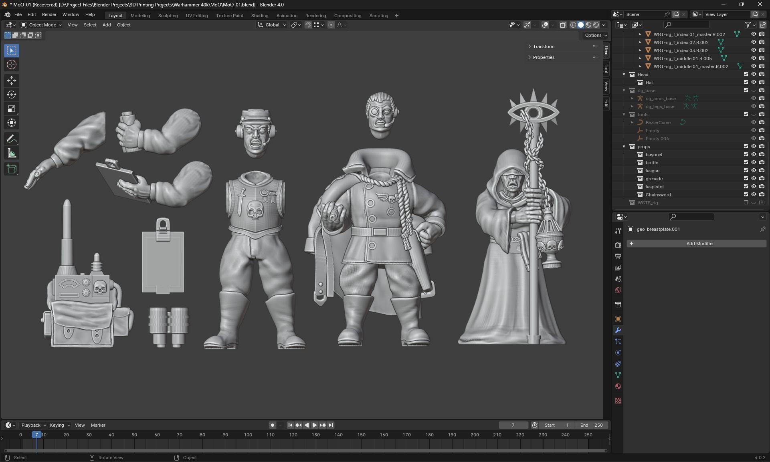
Task: Select the Scale tool
Action: coord(12,109)
